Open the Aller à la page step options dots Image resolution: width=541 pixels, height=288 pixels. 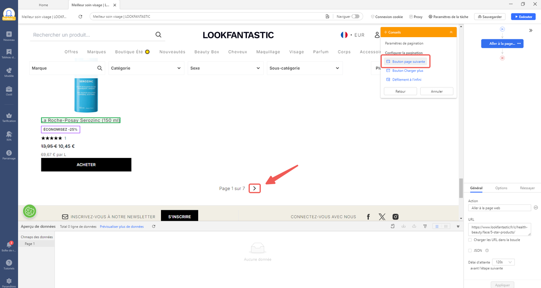click(519, 43)
